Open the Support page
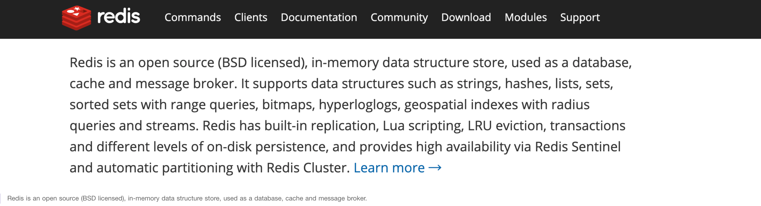Viewport: 761px width, 206px height. click(580, 18)
